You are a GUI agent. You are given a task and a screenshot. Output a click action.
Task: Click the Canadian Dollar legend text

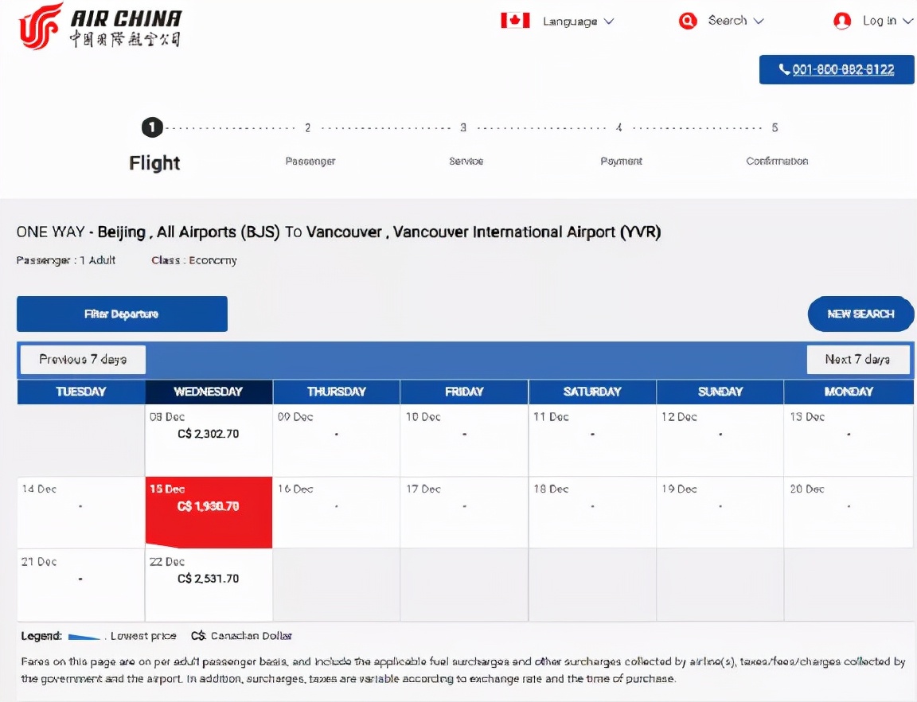(x=252, y=636)
